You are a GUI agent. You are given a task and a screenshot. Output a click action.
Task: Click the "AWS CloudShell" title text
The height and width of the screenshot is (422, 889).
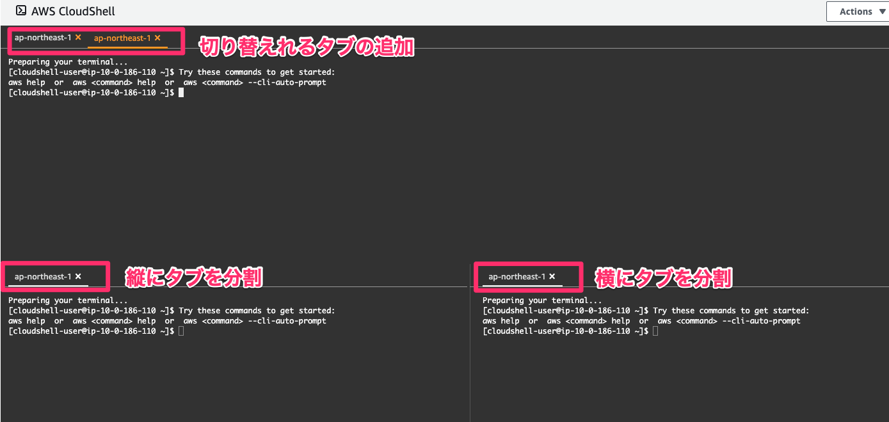(x=73, y=12)
